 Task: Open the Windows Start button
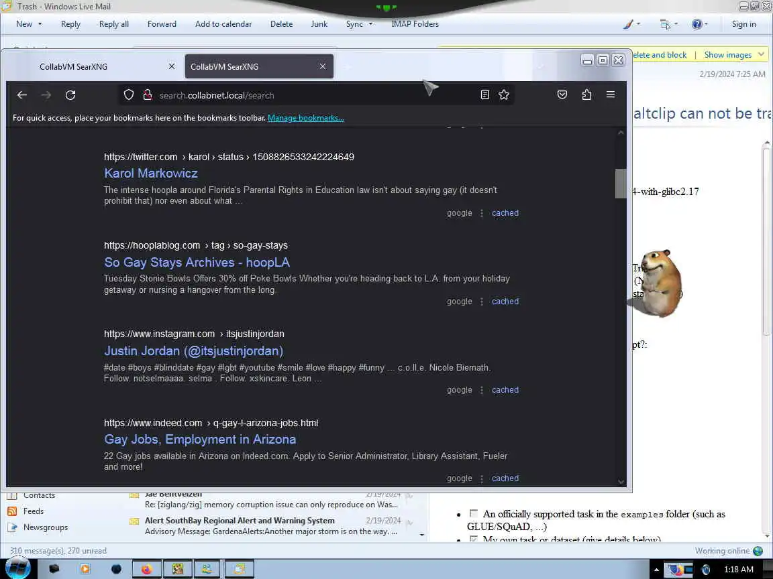(17, 568)
